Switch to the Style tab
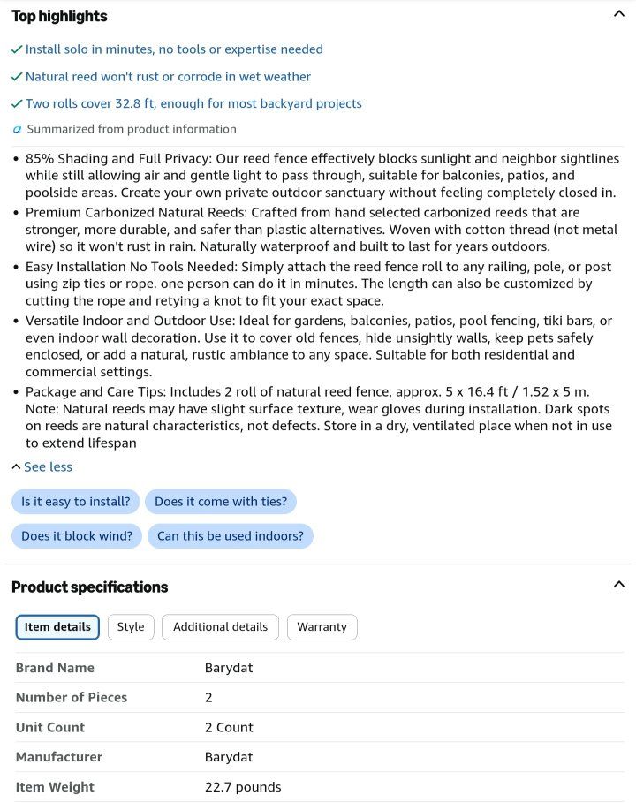636x803 pixels. pos(131,627)
